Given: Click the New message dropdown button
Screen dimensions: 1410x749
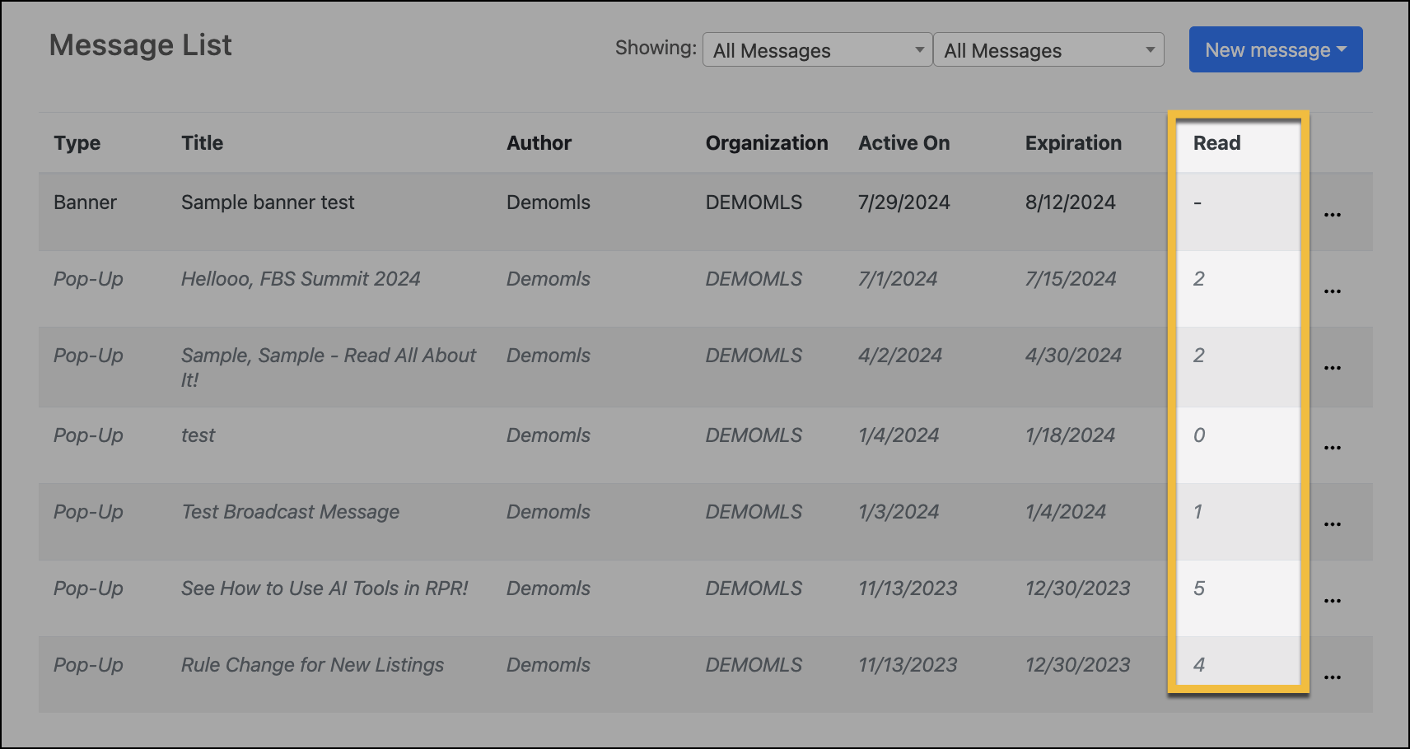Looking at the screenshot, I should click(1276, 49).
